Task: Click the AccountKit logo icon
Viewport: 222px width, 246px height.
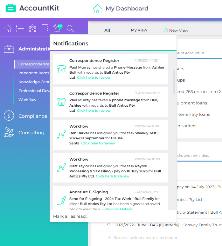Action: (x=11, y=8)
